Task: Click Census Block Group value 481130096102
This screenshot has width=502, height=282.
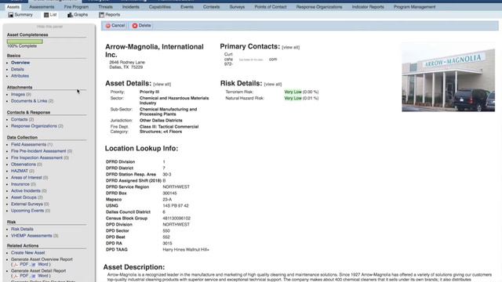Action: click(x=176, y=219)
